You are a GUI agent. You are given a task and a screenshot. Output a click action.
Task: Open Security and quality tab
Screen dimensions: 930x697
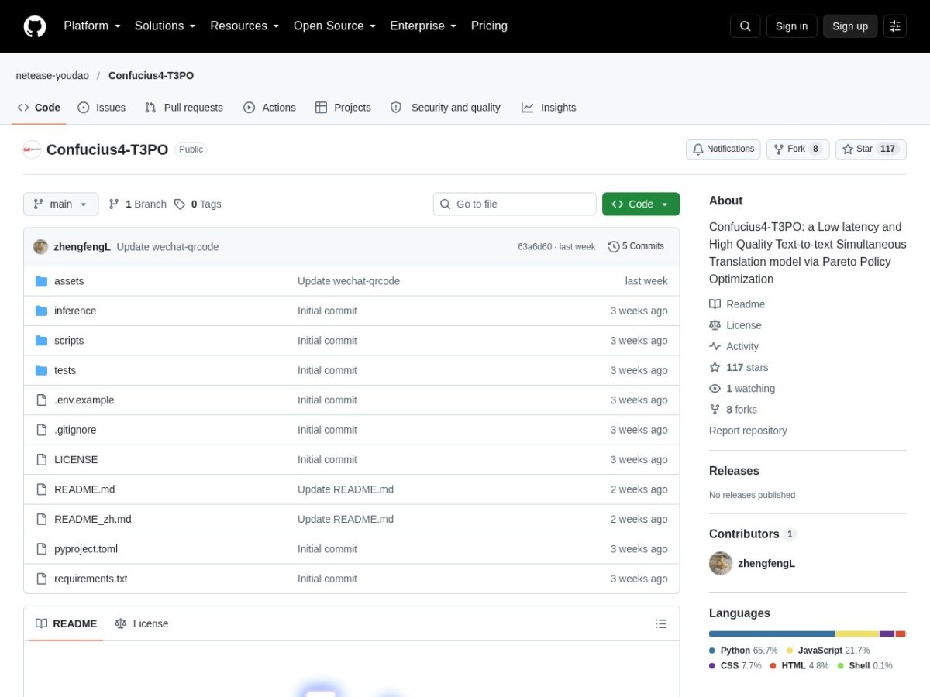446,108
